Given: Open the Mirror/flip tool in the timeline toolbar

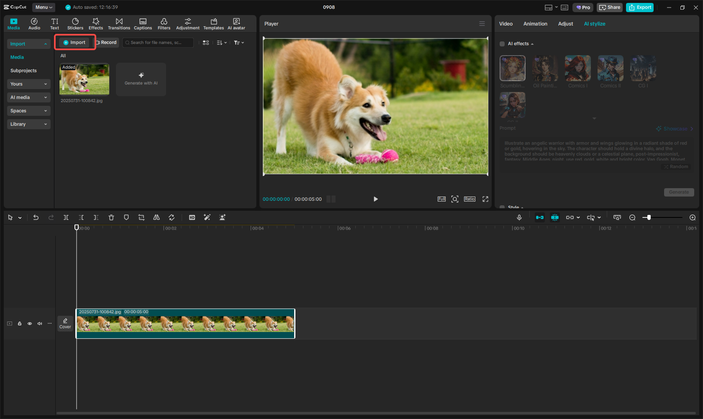Looking at the screenshot, I should pyautogui.click(x=157, y=217).
